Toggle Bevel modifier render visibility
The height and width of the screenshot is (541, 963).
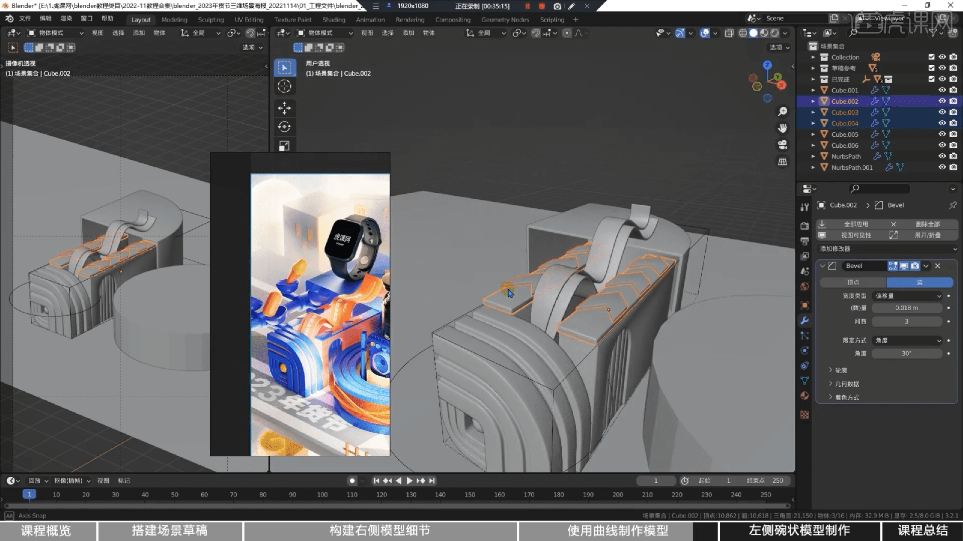pyautogui.click(x=915, y=266)
